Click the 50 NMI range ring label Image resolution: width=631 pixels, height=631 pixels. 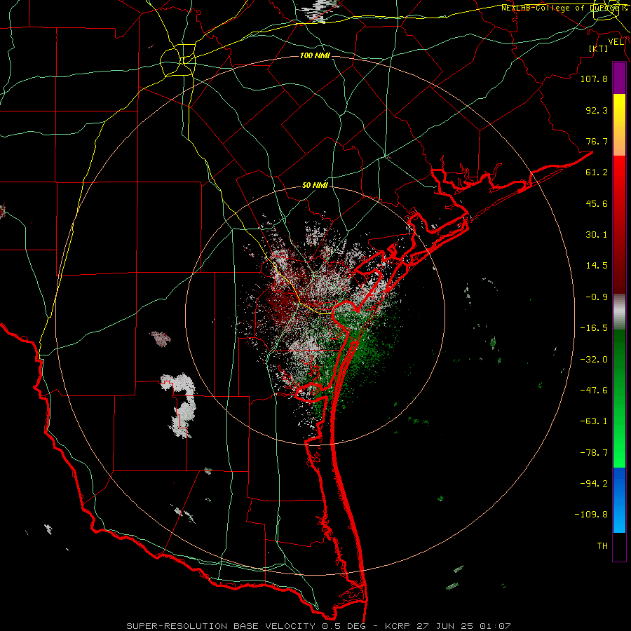click(x=315, y=185)
